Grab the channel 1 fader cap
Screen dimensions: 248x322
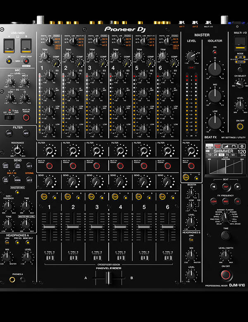tap(49, 227)
